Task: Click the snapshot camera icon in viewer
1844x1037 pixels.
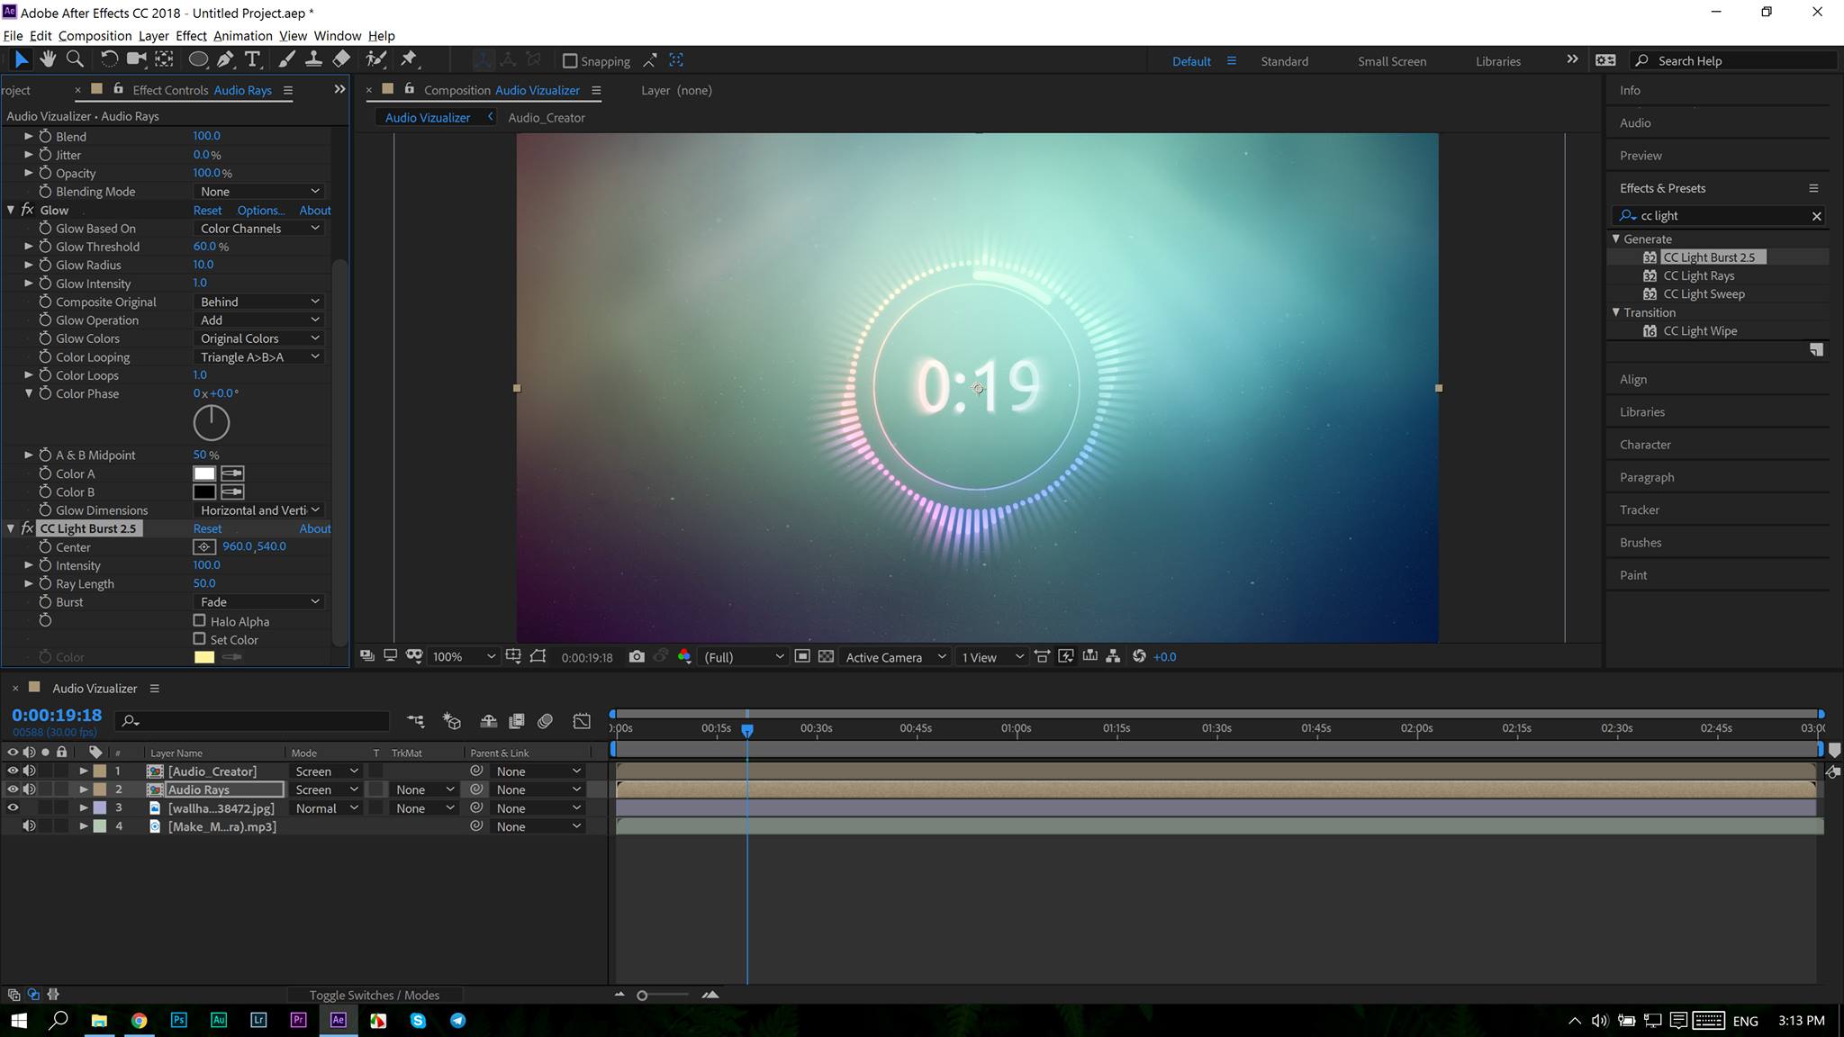Action: click(637, 657)
